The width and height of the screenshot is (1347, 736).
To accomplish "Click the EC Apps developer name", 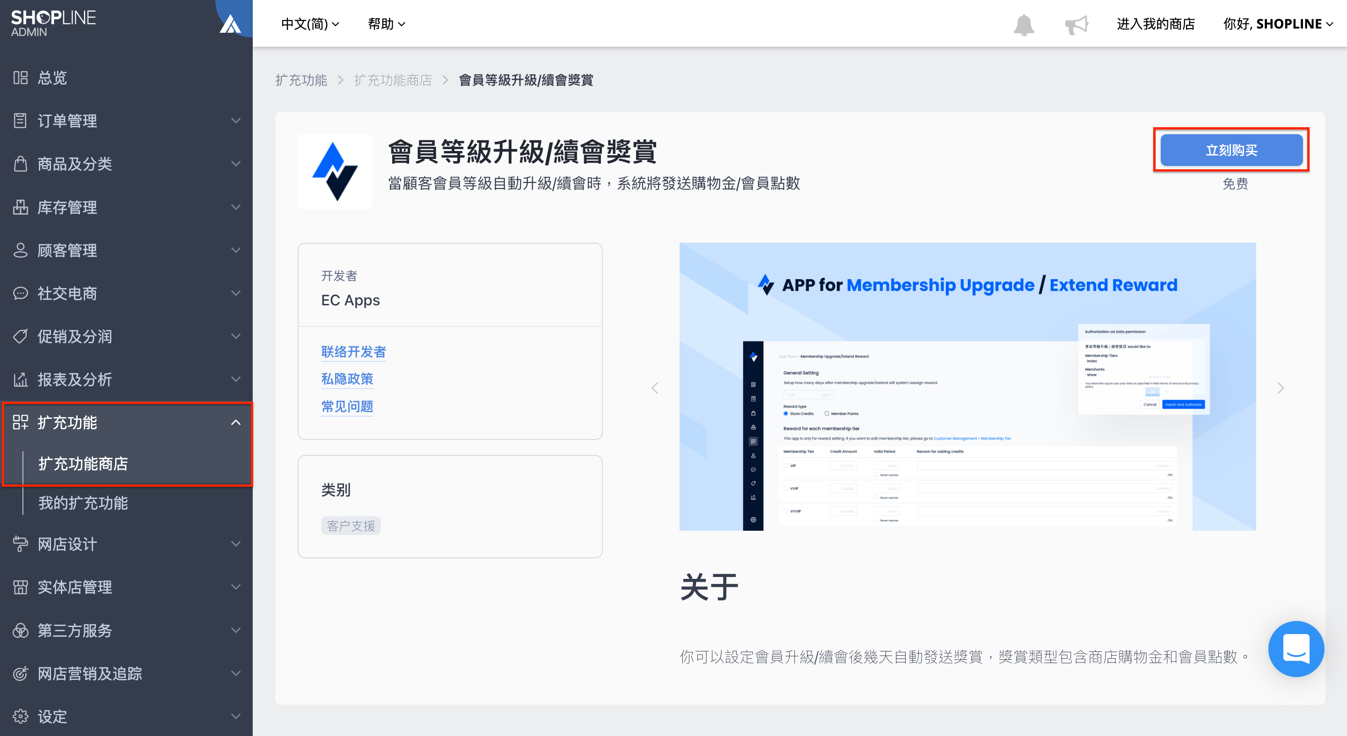I will click(x=351, y=300).
